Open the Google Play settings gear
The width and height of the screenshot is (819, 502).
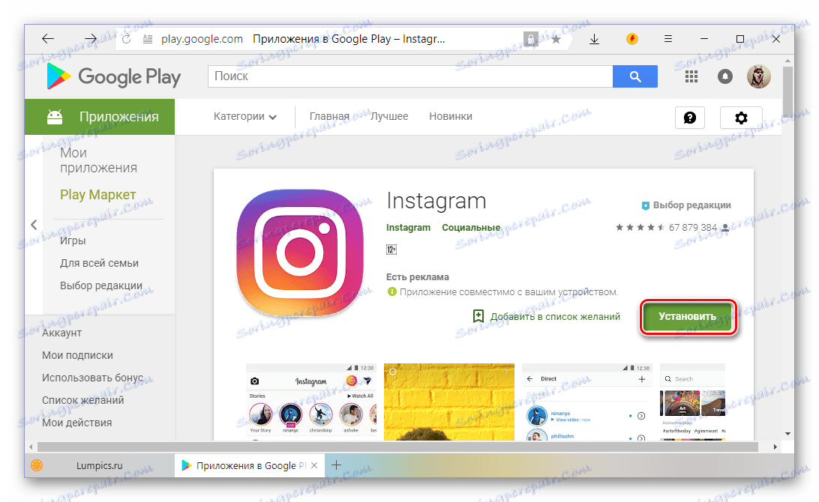[741, 117]
